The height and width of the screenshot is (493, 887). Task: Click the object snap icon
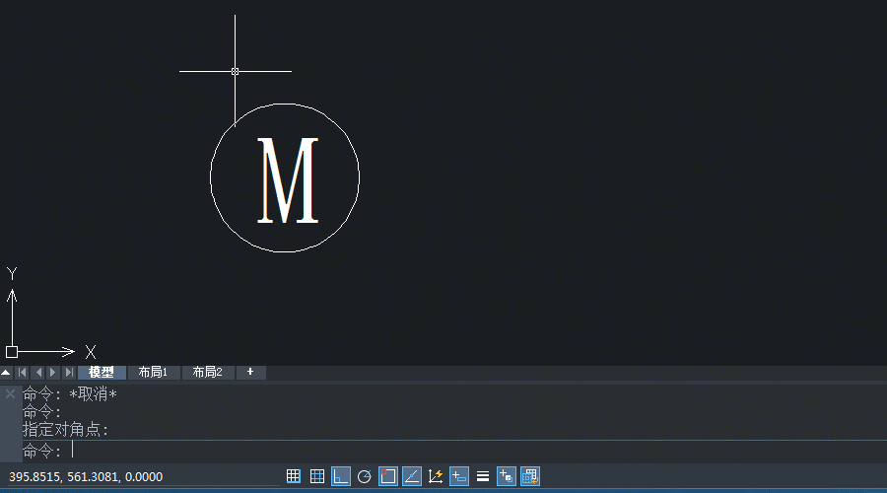click(388, 476)
